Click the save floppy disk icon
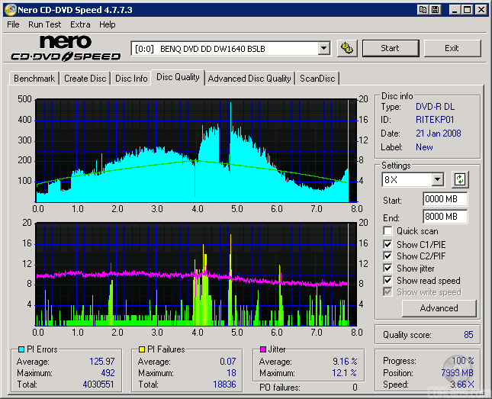Viewport: 492px width, 399px height. pyautogui.click(x=435, y=10)
